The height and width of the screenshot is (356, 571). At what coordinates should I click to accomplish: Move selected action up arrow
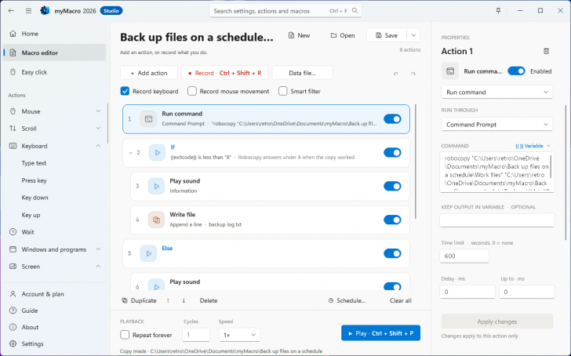coord(168,300)
